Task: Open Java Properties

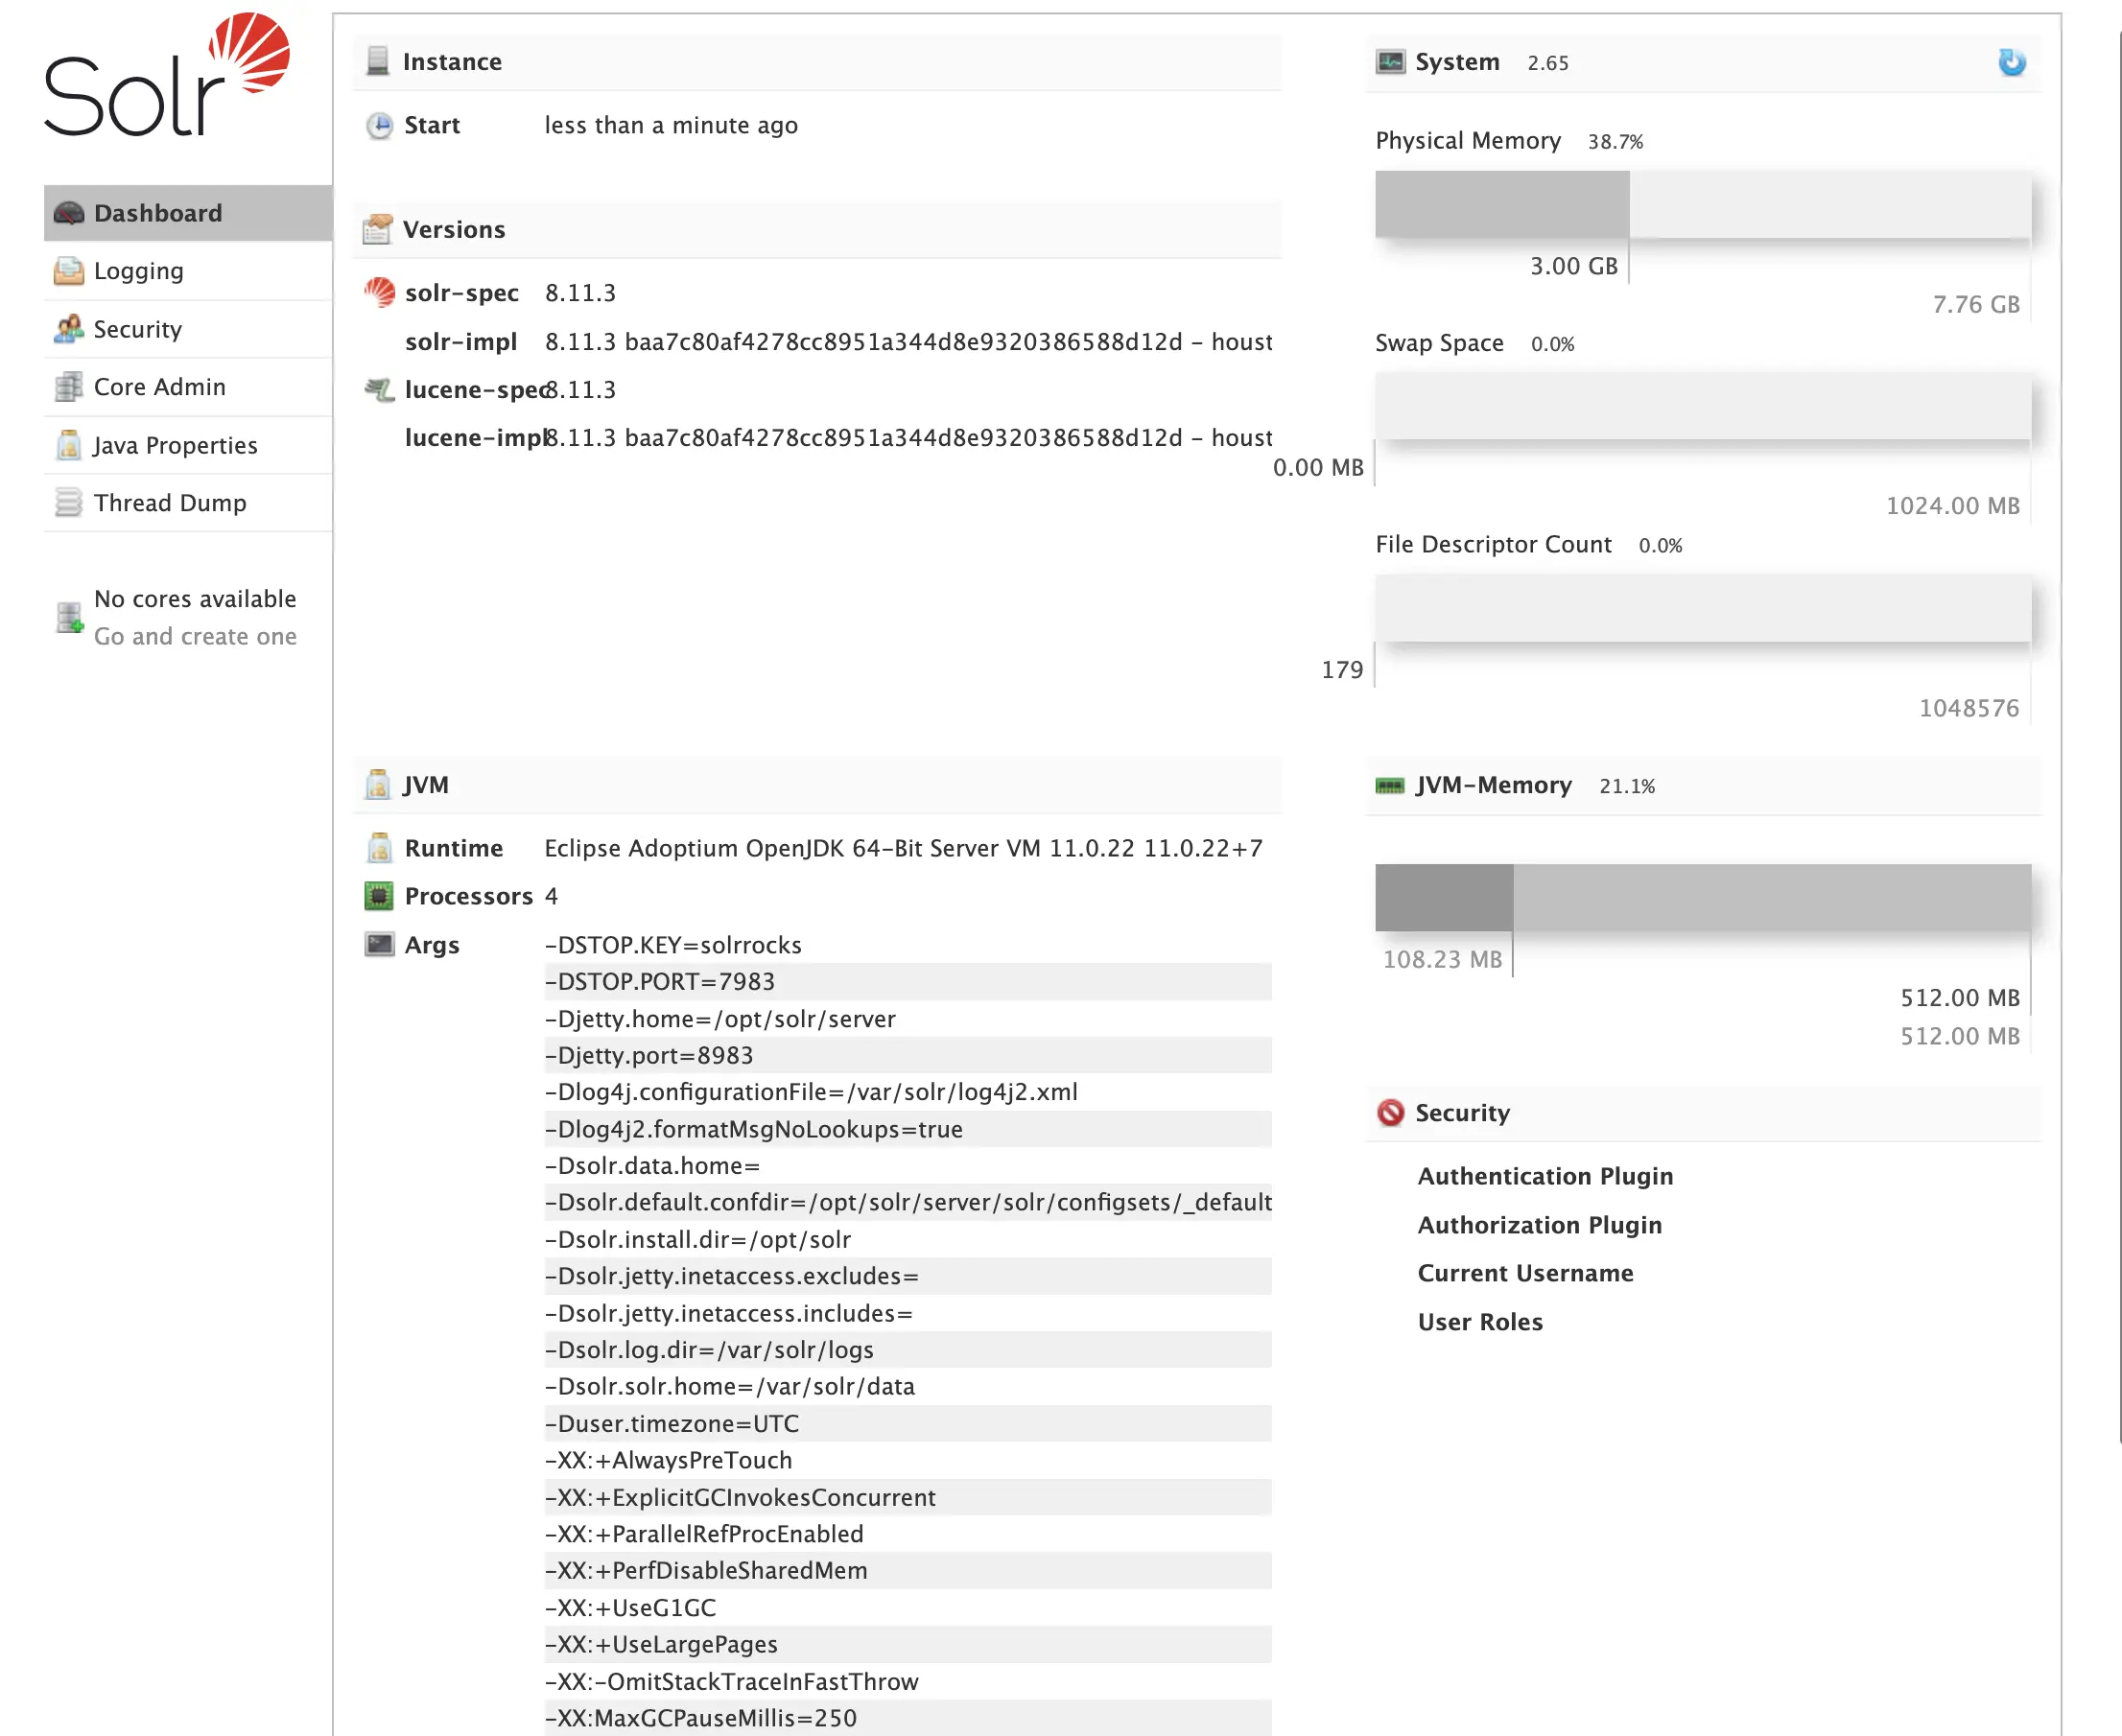Action: [188, 445]
